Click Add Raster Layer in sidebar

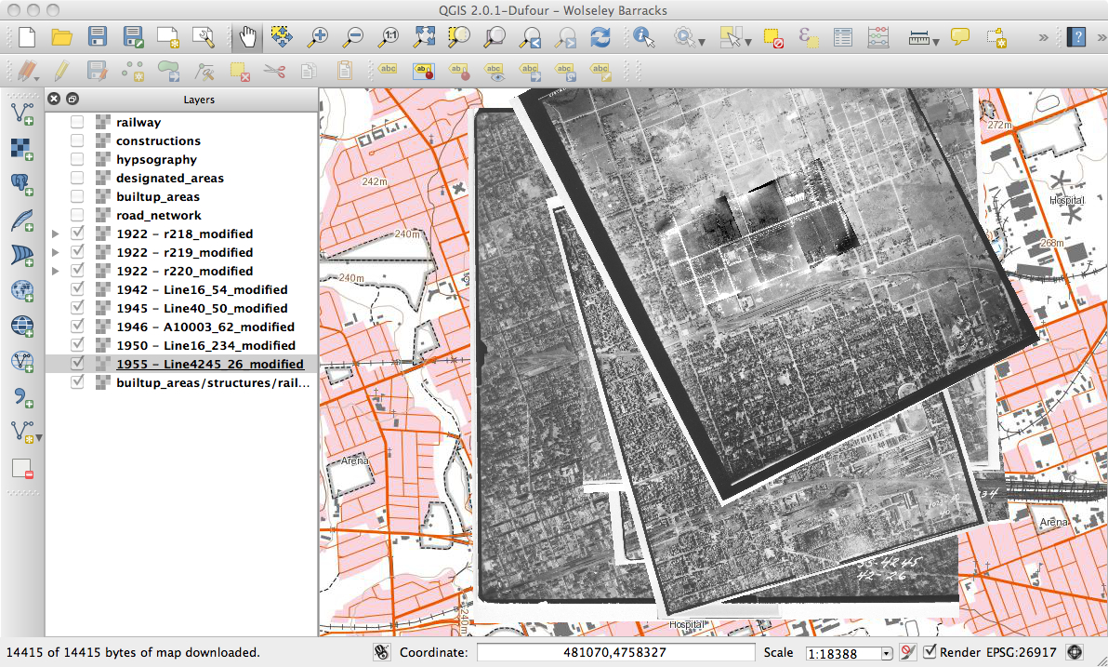point(21,149)
